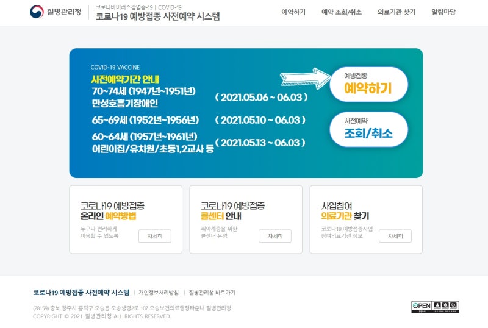Click the 60~64세 (1957년~1961년) line

pos(145,137)
